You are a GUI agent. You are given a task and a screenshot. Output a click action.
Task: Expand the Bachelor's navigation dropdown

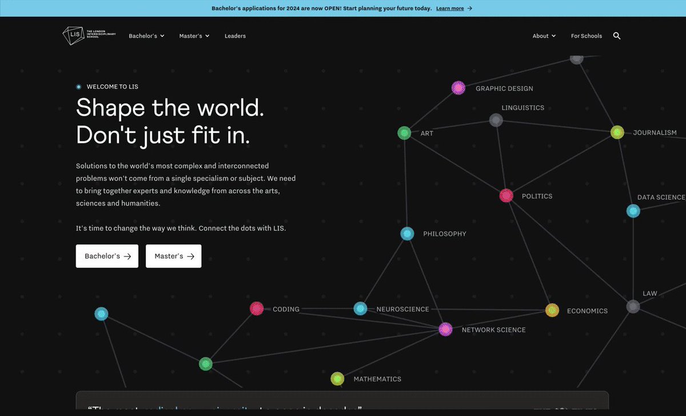[x=146, y=36]
